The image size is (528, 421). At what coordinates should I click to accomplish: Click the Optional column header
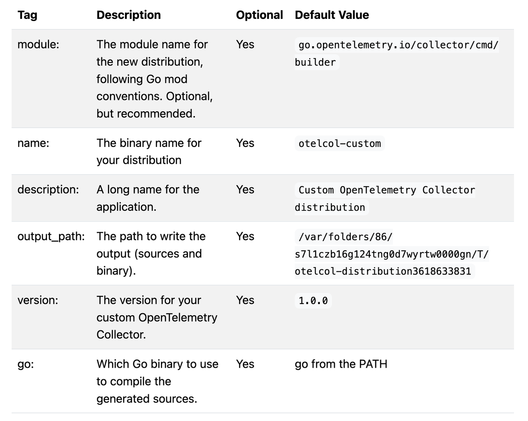pyautogui.click(x=259, y=15)
